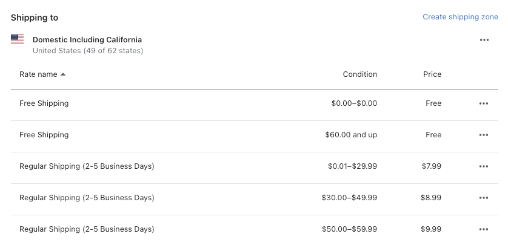Select the Domestic Including California zone title

coord(87,40)
